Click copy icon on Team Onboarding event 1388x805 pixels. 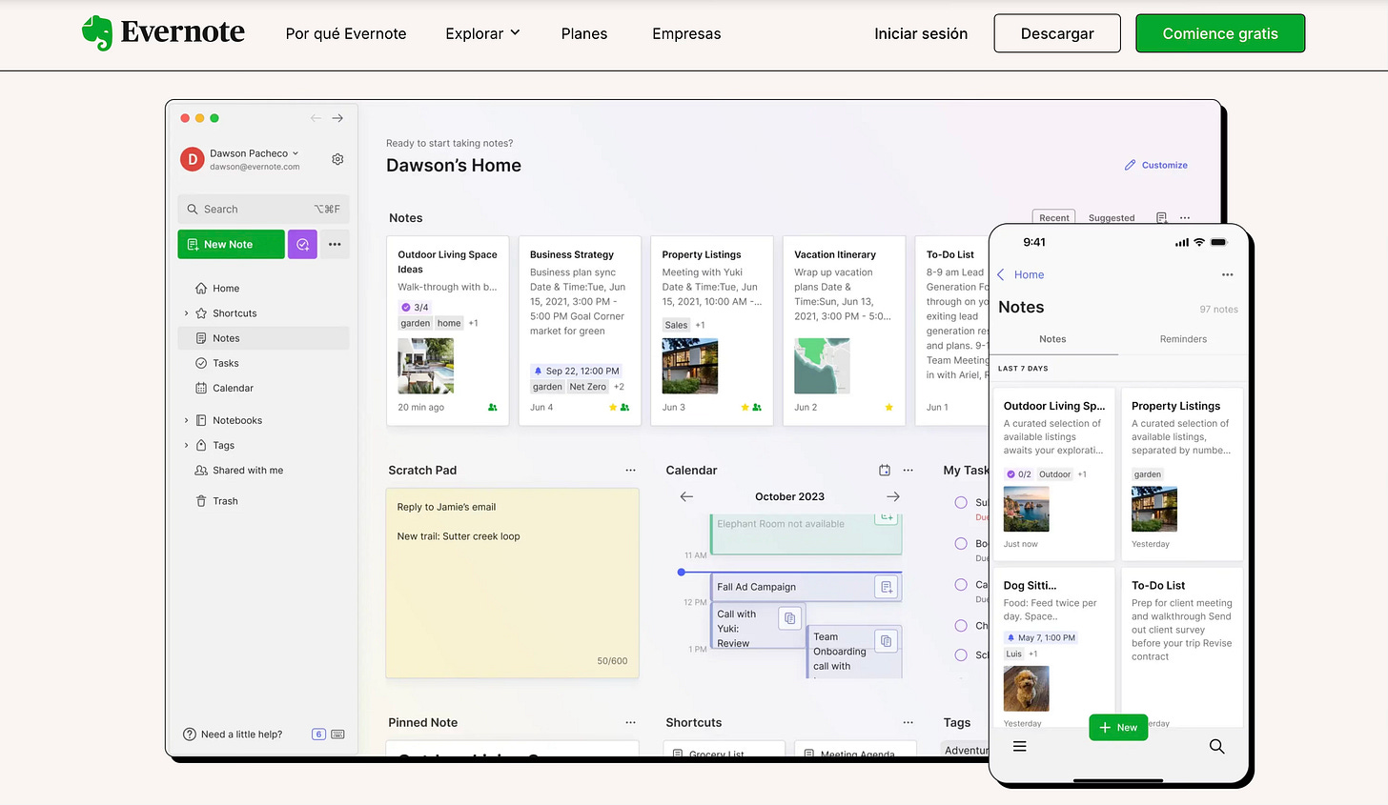click(x=886, y=641)
